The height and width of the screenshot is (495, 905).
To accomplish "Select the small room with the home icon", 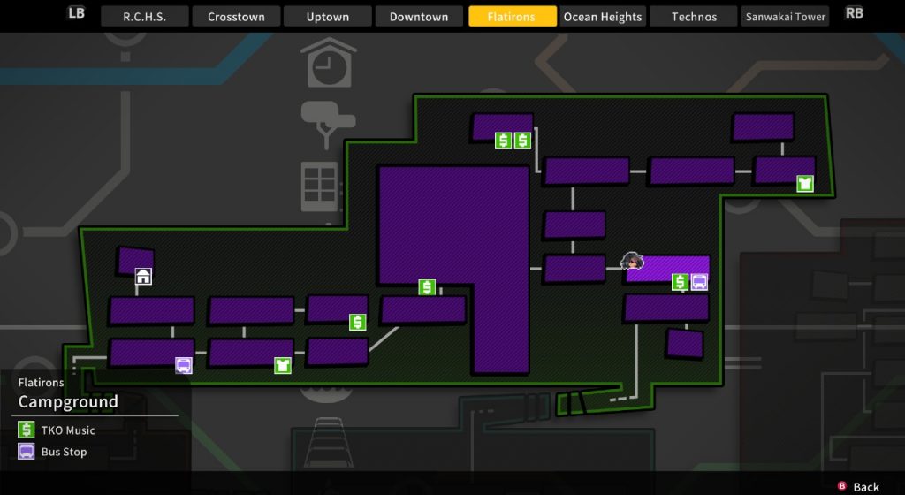I will pos(135,261).
